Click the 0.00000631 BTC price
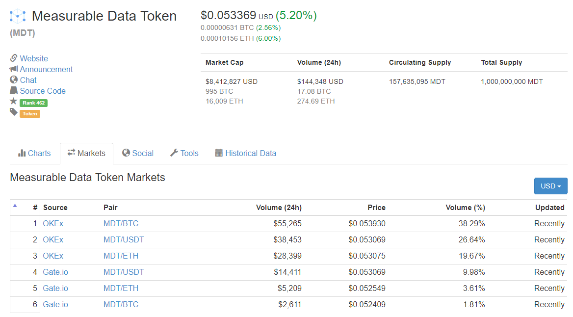This screenshot has height=317, width=573. (x=227, y=28)
